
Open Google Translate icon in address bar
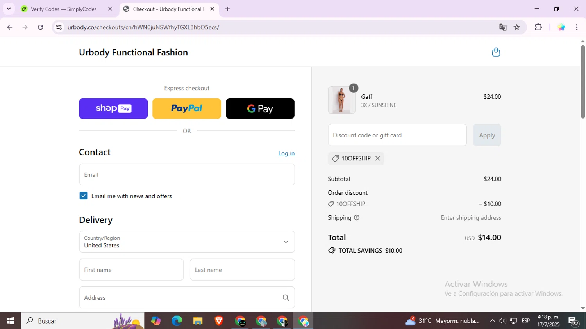[503, 27]
